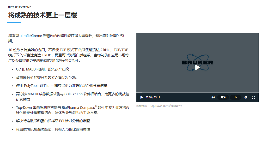Click the large center play button on video
This screenshot has height=142, width=272.
(x=197, y=67)
